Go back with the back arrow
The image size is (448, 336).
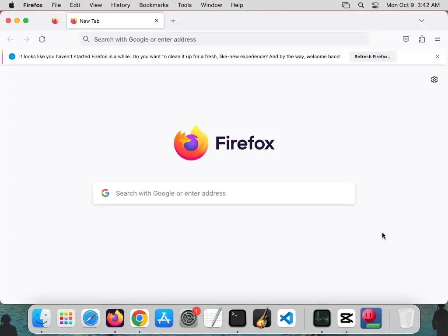click(x=10, y=39)
